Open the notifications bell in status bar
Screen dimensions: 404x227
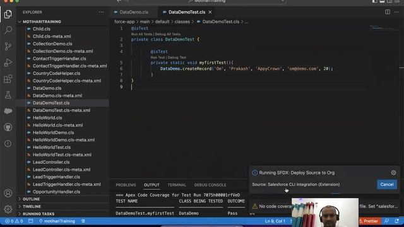pos(396,221)
